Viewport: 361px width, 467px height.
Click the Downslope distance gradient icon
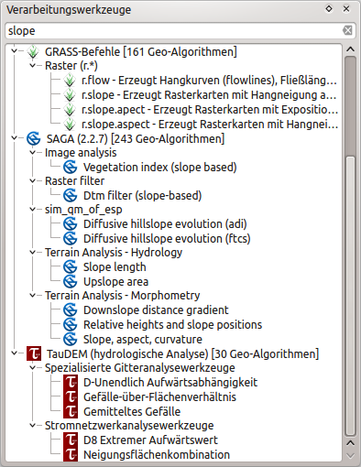point(71,310)
